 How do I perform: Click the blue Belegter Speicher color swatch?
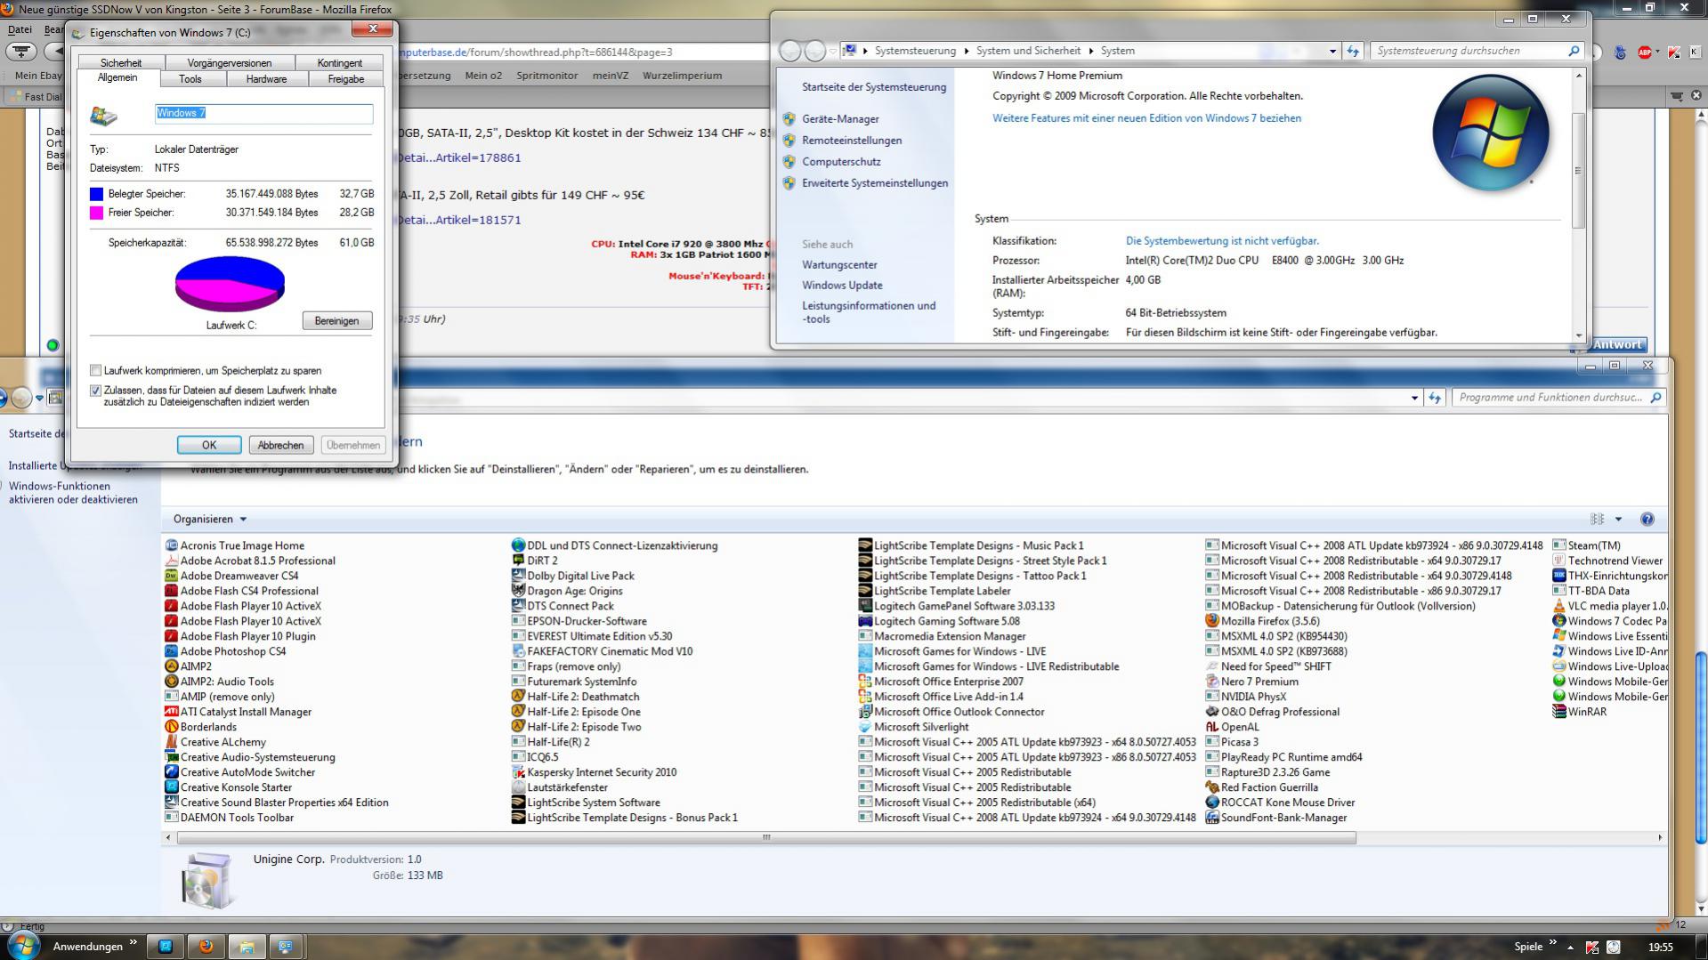96,194
